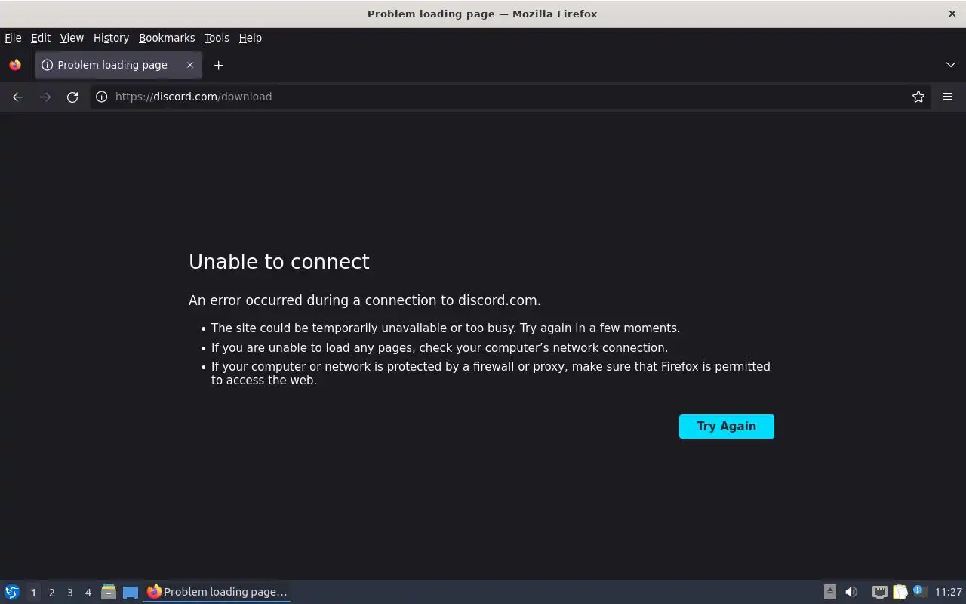Click the forward navigation arrow
Image resolution: width=966 pixels, height=604 pixels.
tap(45, 97)
